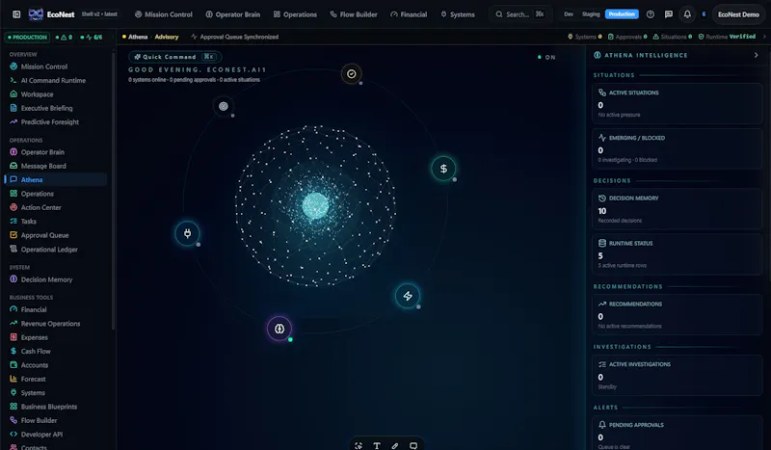Open the help question-mark icon
Image resolution: width=771 pixels, height=450 pixels.
coord(650,14)
